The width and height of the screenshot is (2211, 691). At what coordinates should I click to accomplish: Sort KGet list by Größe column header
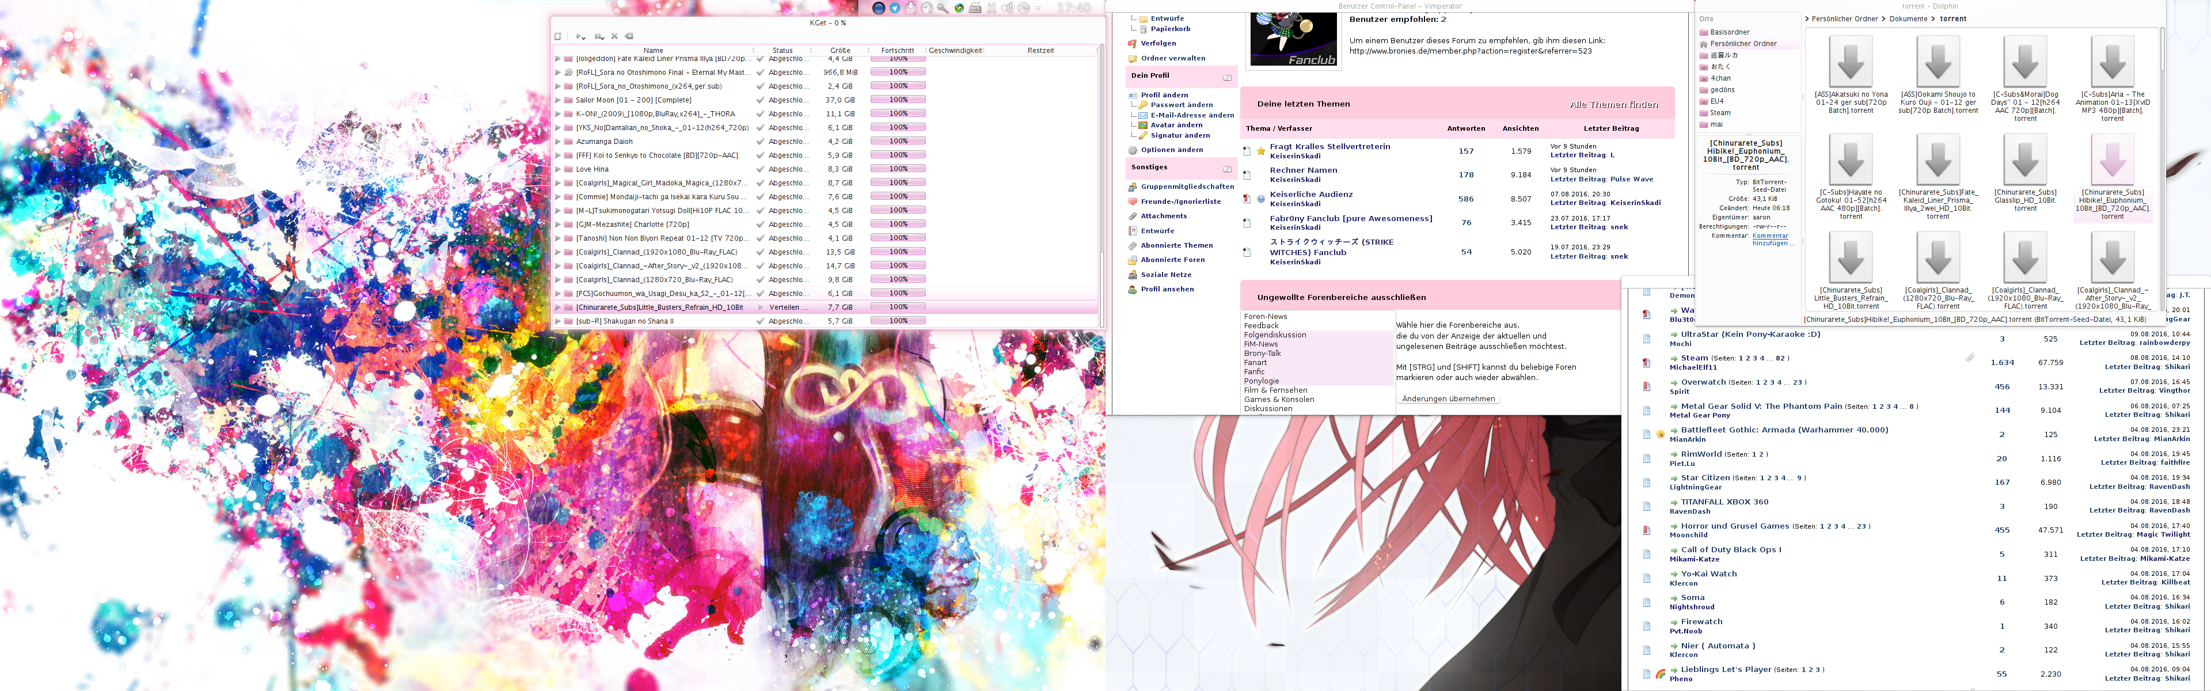pos(840,51)
